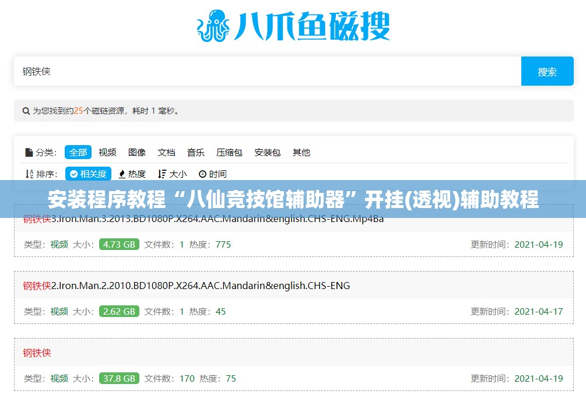Open the result titled only 钢铁侠
The width and height of the screenshot is (586, 398).
click(37, 353)
